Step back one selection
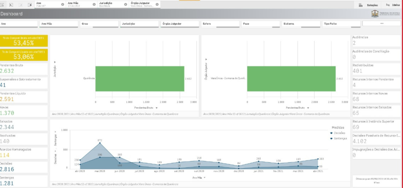Viewport: 403px width, 188px height. pos(11,5)
